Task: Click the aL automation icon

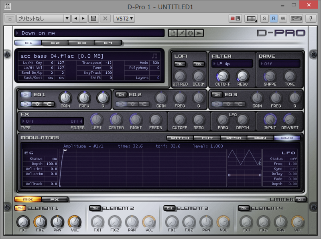Action: [x=235, y=18]
